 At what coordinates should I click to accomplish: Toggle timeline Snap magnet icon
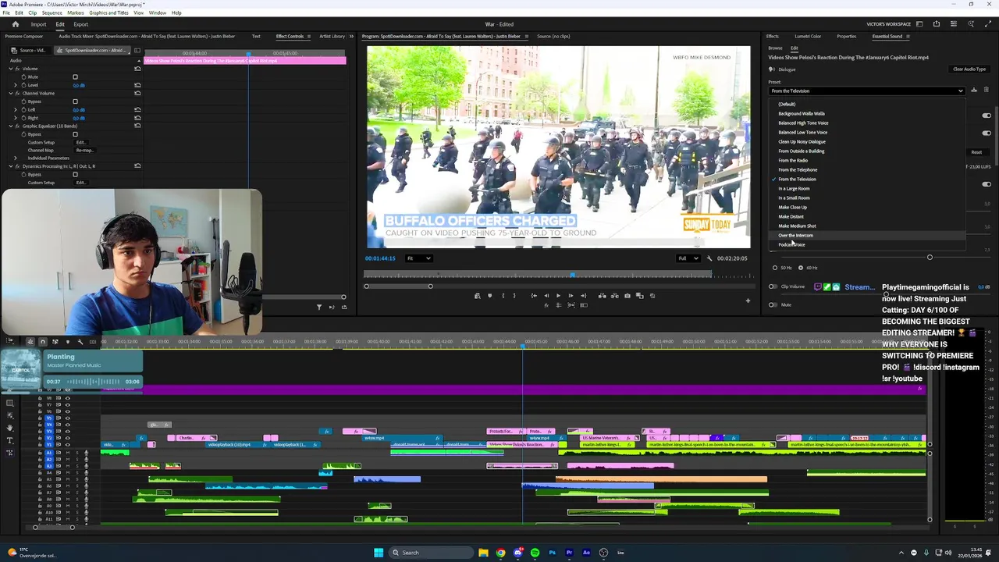pos(43,342)
